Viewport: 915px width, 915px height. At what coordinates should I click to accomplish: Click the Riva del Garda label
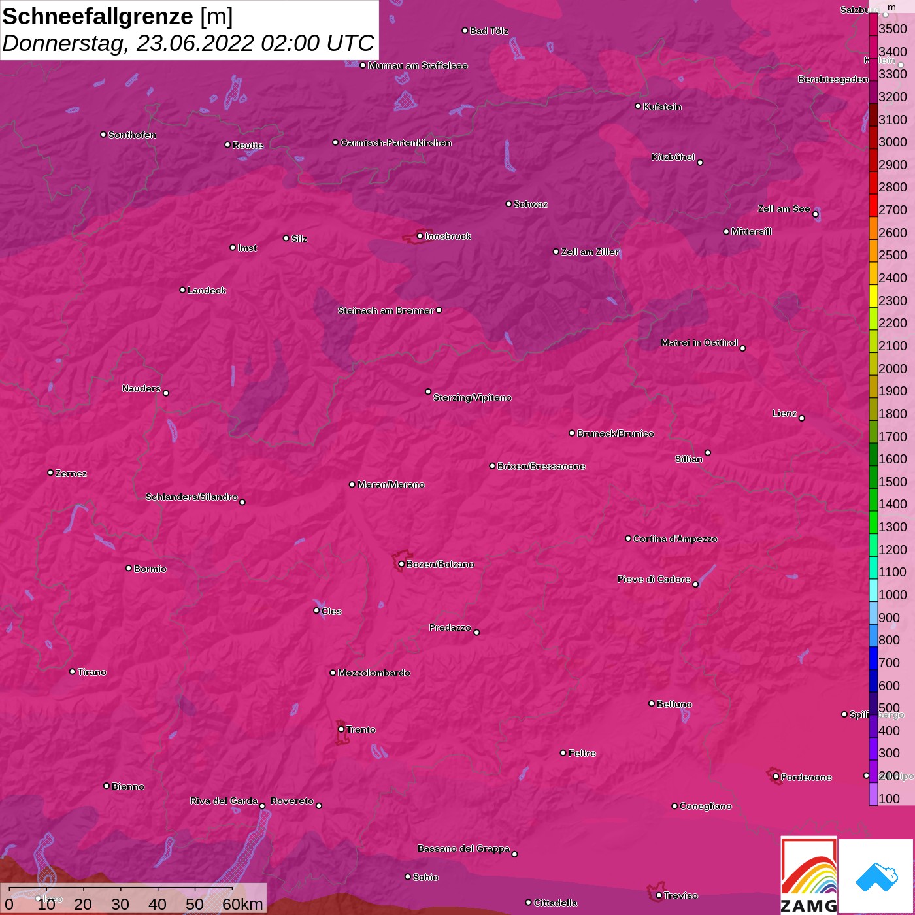click(x=224, y=801)
